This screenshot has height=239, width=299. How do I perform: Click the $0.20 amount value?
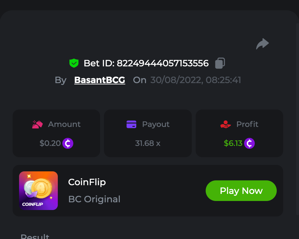(x=50, y=143)
